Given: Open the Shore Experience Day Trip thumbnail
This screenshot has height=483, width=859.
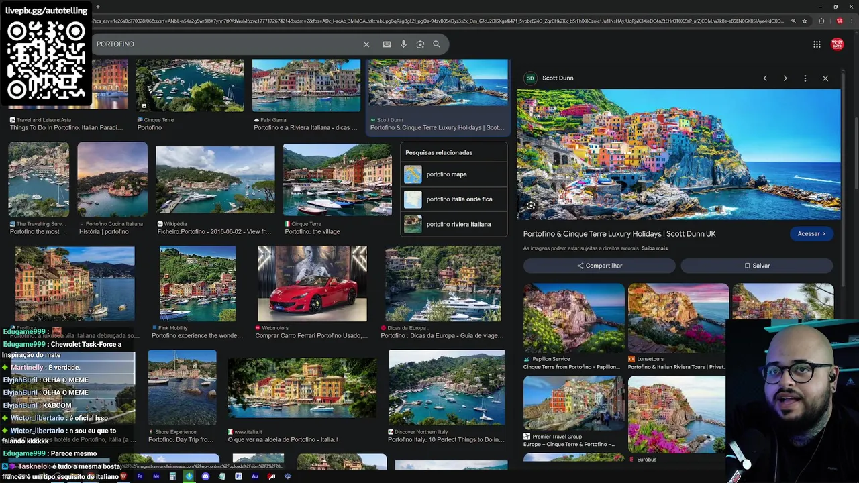Looking at the screenshot, I should (183, 388).
